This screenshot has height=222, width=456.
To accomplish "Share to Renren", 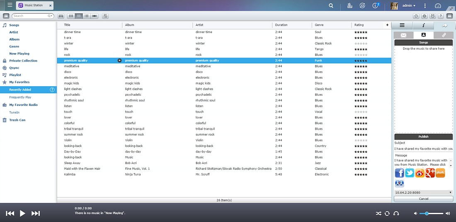I will tap(399, 183).
